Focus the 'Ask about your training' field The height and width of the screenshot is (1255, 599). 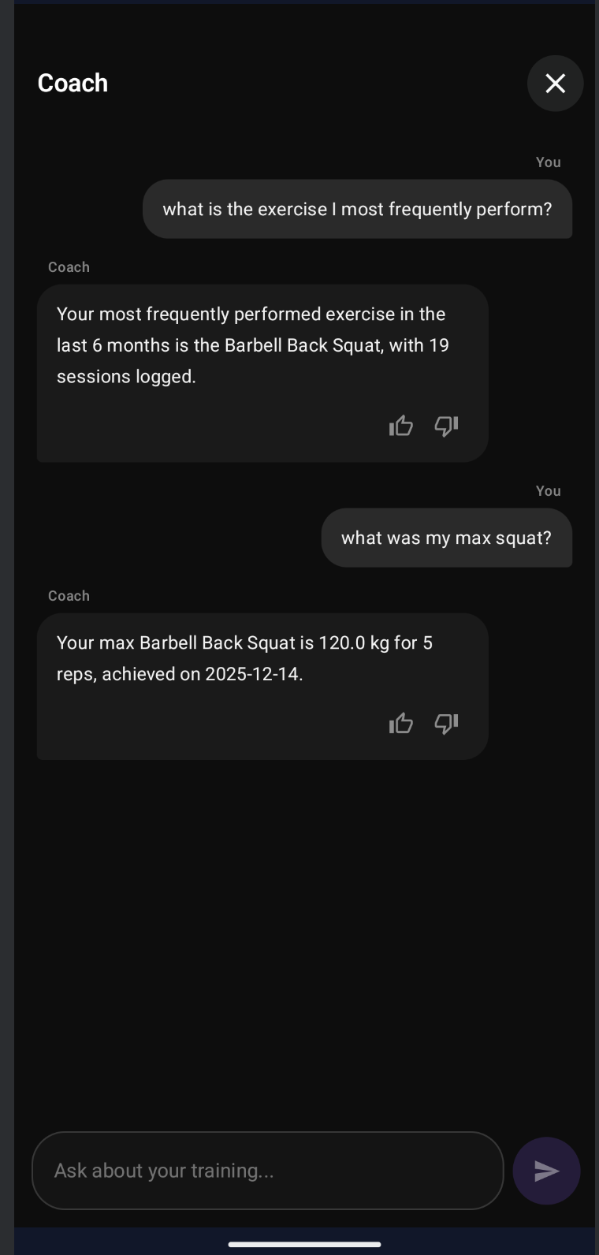coord(267,1171)
